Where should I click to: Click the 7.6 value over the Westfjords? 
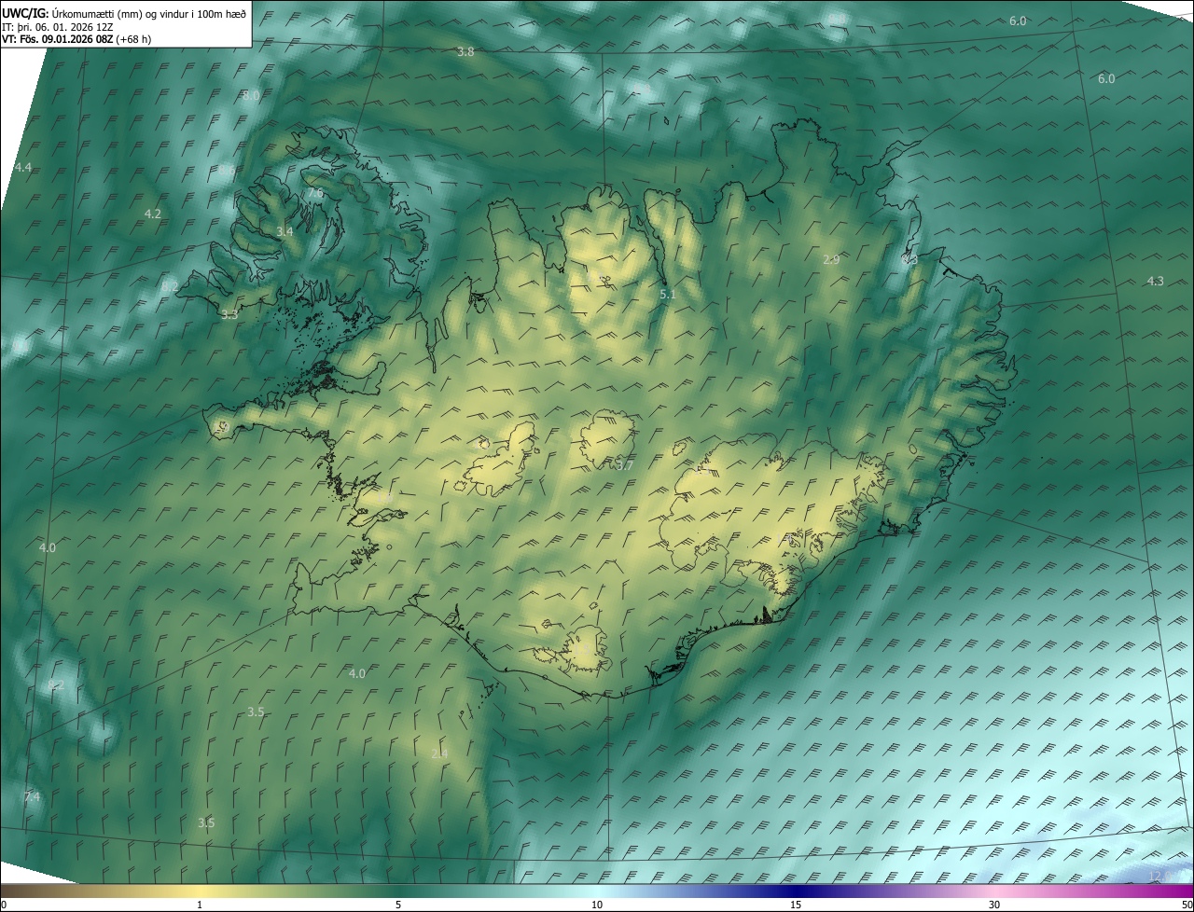click(315, 193)
